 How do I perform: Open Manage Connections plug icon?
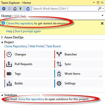coord(20,9)
